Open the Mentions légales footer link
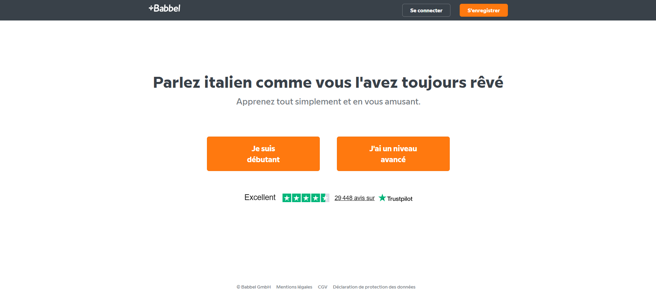The image size is (656, 296). [x=294, y=287]
